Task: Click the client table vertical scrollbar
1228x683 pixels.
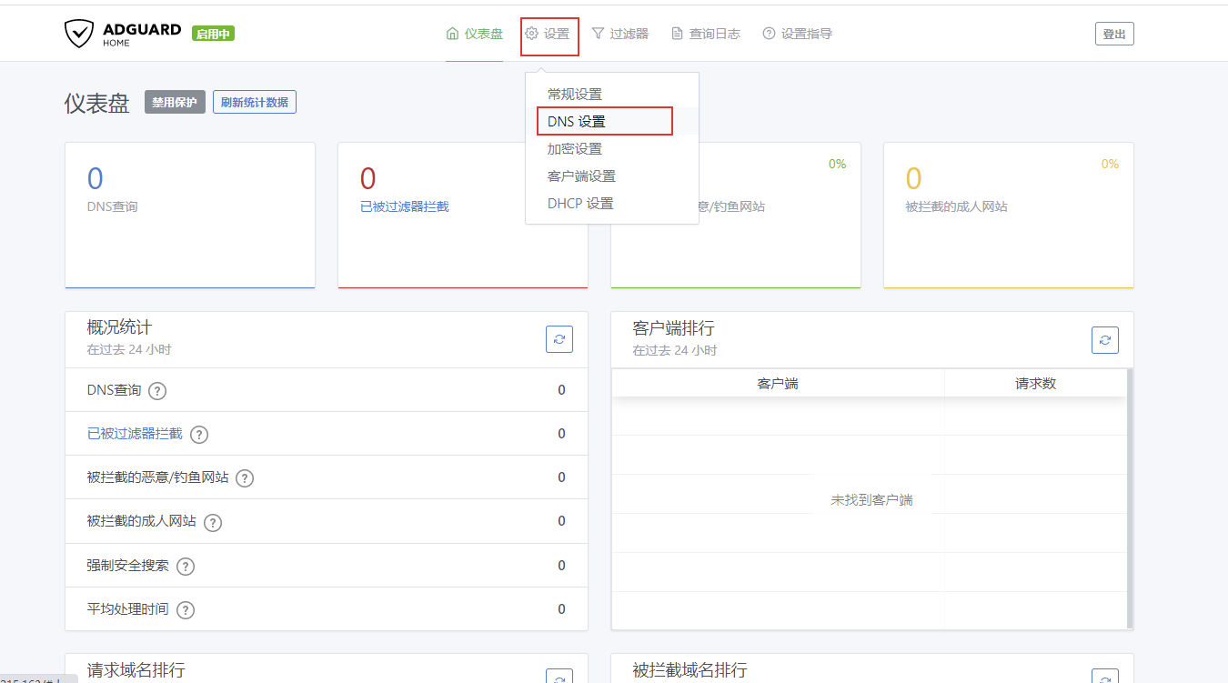Action: tap(1130, 498)
